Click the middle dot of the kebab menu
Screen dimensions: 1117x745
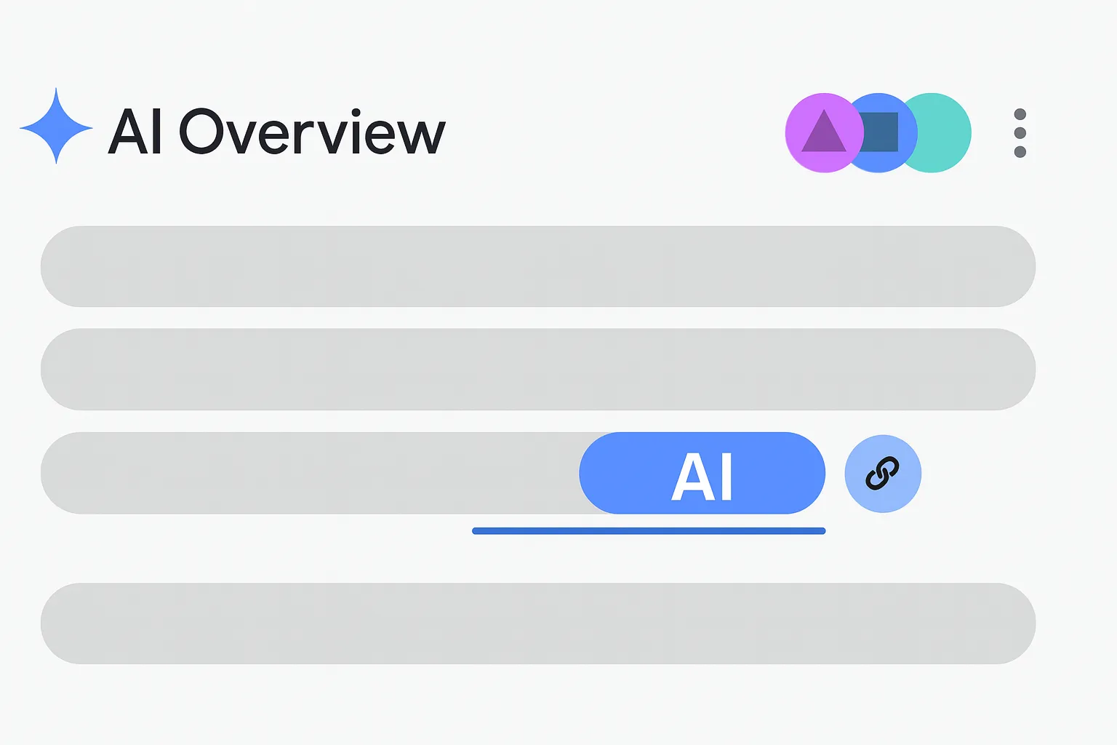point(1020,133)
